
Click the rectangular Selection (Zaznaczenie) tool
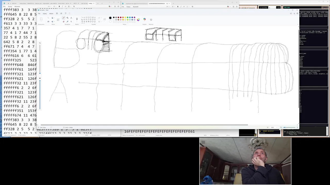[41, 19]
